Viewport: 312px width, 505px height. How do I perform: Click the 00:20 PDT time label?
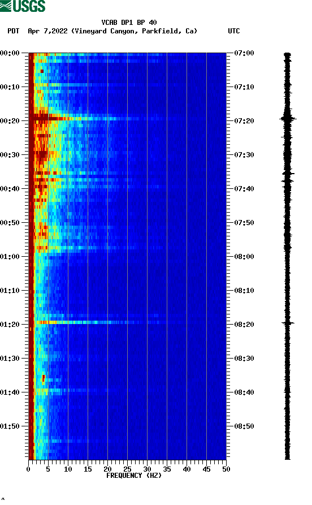pyautogui.click(x=10, y=121)
